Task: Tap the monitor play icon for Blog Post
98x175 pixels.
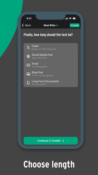Action: pos(28,74)
